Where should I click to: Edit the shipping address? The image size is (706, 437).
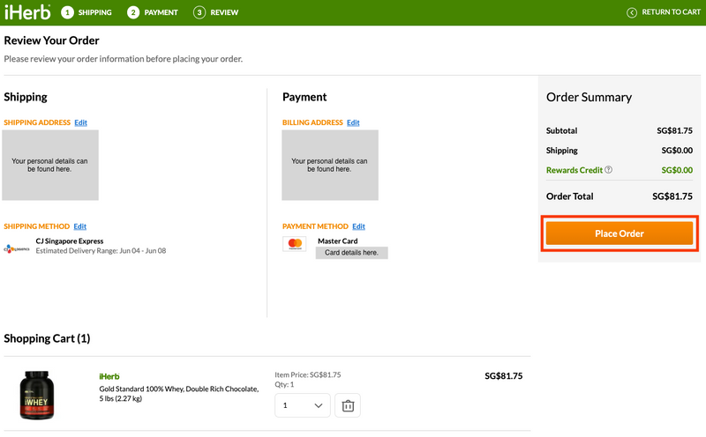point(80,122)
